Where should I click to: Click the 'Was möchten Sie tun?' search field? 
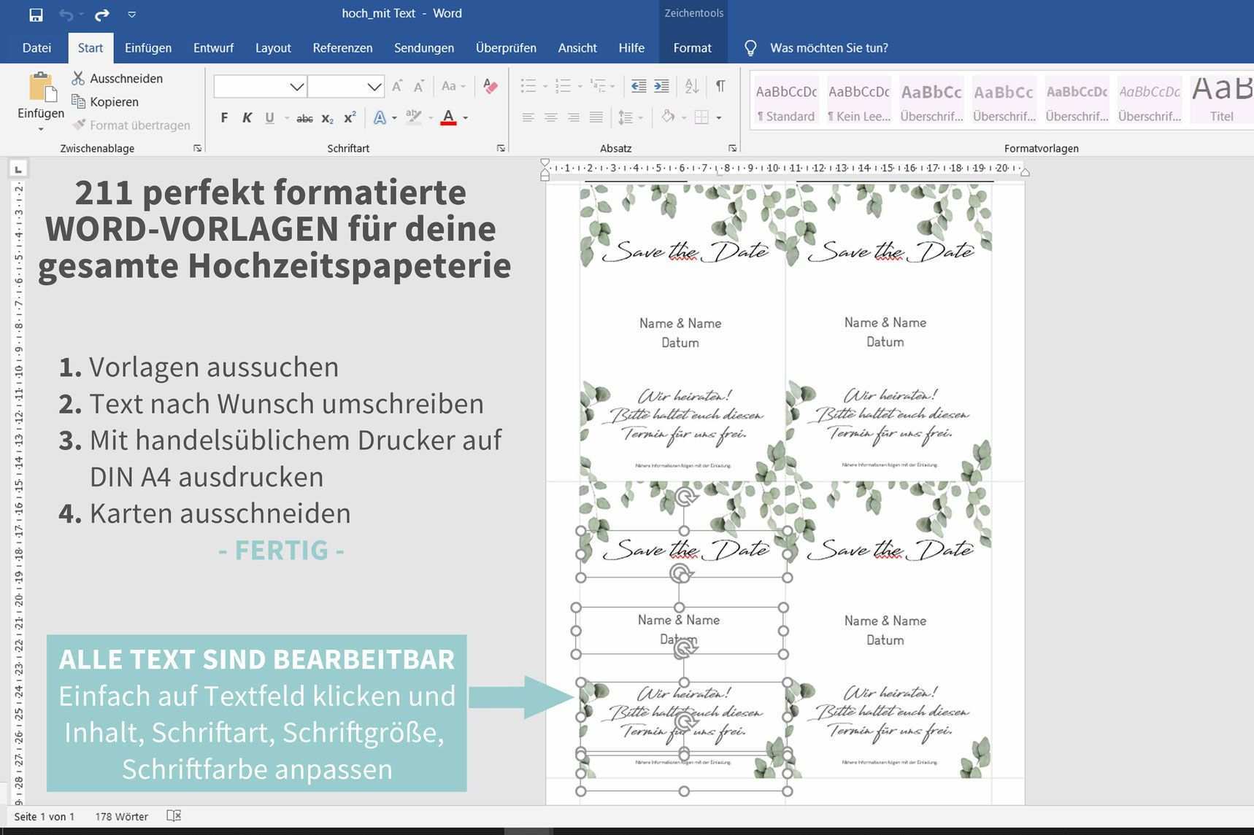[828, 48]
